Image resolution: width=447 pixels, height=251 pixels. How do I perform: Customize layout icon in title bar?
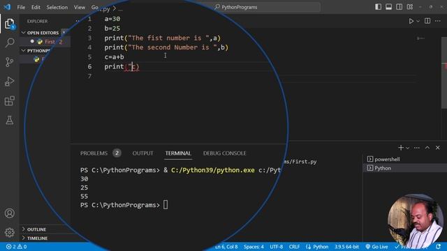pos(410,7)
